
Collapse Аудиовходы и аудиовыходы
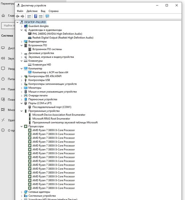(21, 30)
